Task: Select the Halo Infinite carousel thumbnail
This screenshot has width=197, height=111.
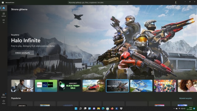Action: coord(118,86)
